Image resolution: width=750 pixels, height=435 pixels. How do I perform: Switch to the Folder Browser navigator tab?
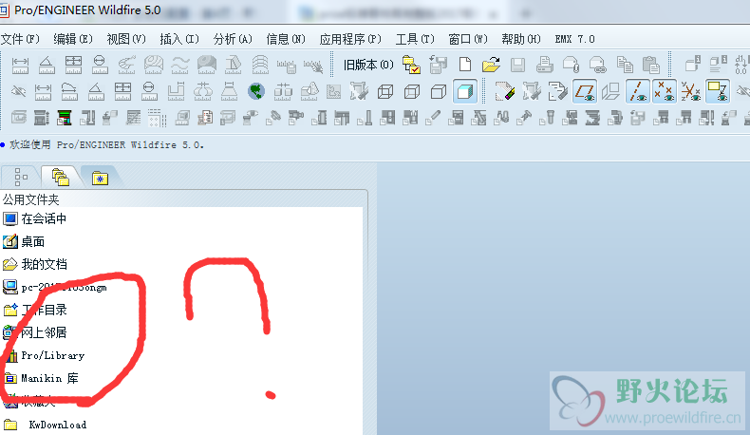(60, 177)
